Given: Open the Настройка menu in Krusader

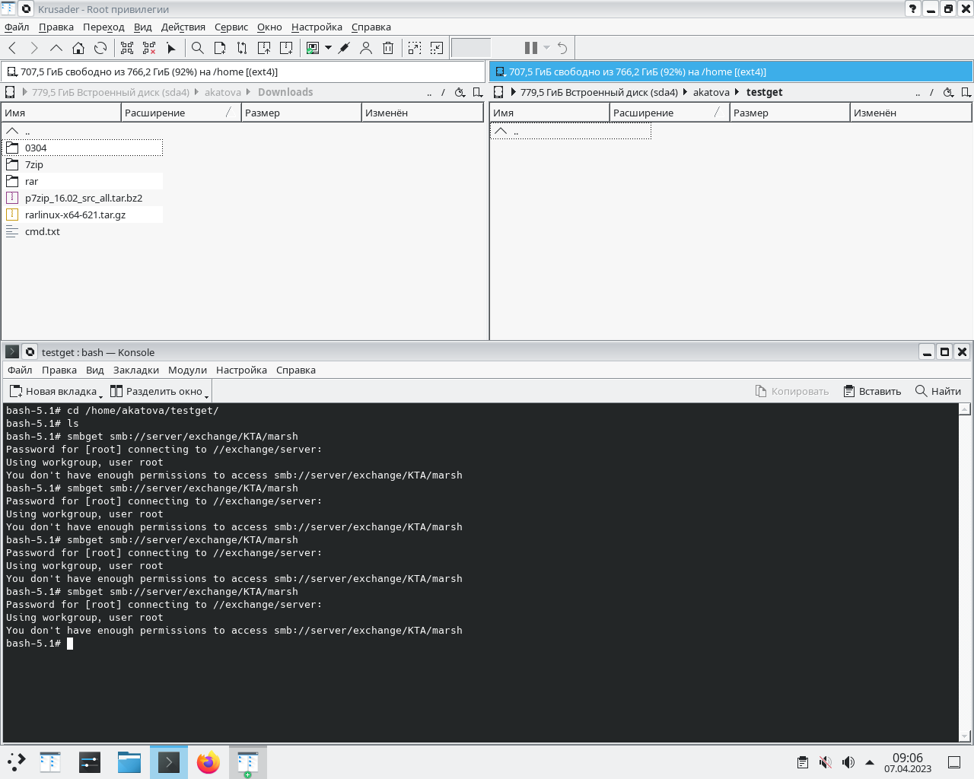Looking at the screenshot, I should click(x=317, y=27).
